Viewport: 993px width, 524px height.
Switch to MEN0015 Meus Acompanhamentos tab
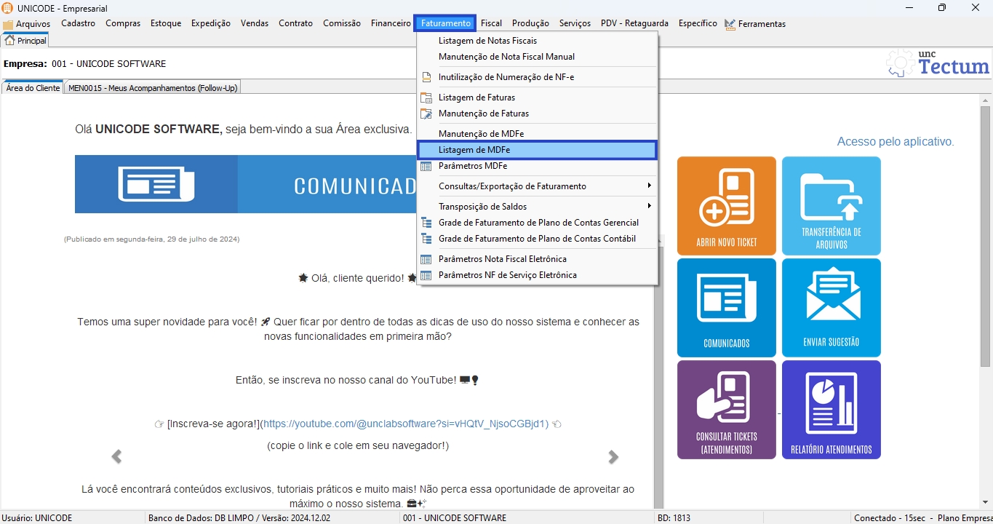(x=153, y=88)
